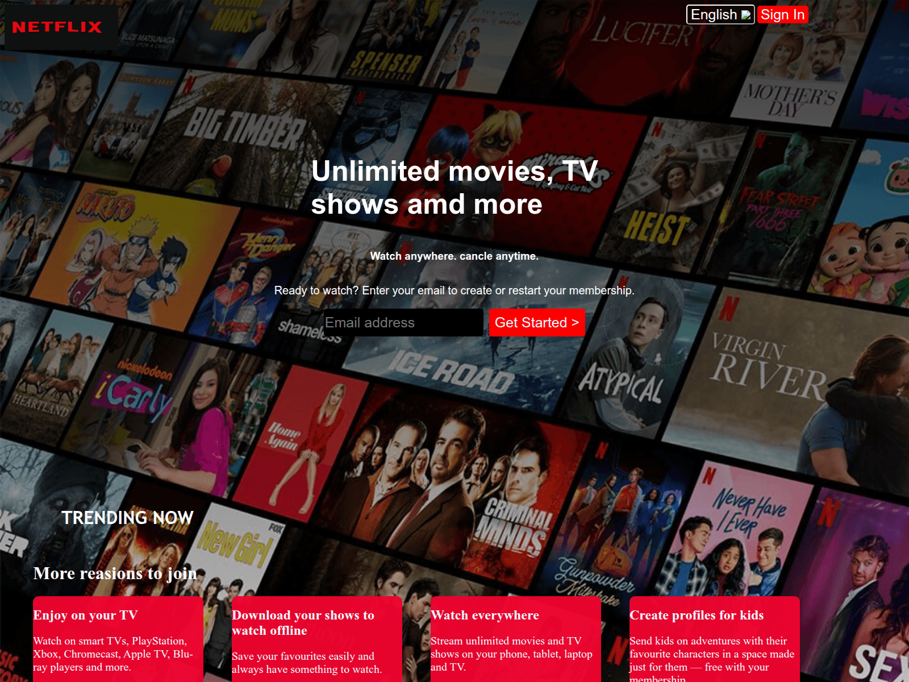909x682 pixels.
Task: Open the 'Watch everywhere' card
Action: 516,639
